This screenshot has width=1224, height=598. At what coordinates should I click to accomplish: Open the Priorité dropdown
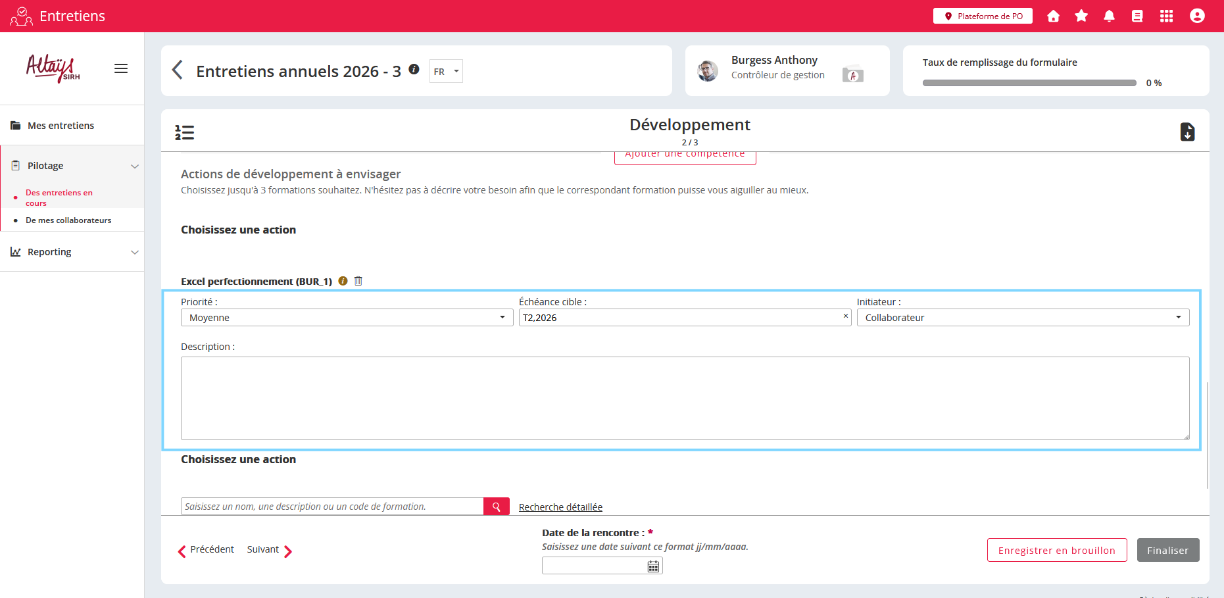[347, 318]
